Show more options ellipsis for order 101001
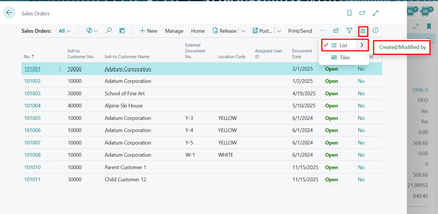Image resolution: width=438 pixels, height=214 pixels. click(60, 69)
